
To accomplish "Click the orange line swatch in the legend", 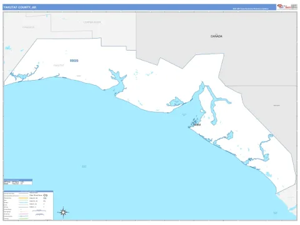I will [x=23, y=198].
